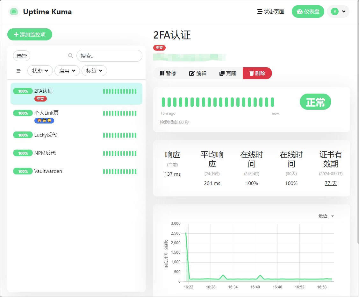
Task: Click 100% uptime badge for Lucky反代
Action: (23, 135)
